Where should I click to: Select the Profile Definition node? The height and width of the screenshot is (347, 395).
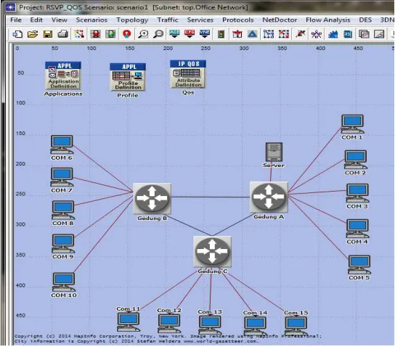point(128,77)
